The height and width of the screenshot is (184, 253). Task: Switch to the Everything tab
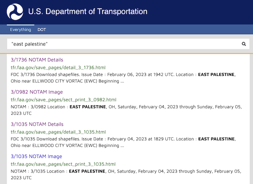pos(21,30)
